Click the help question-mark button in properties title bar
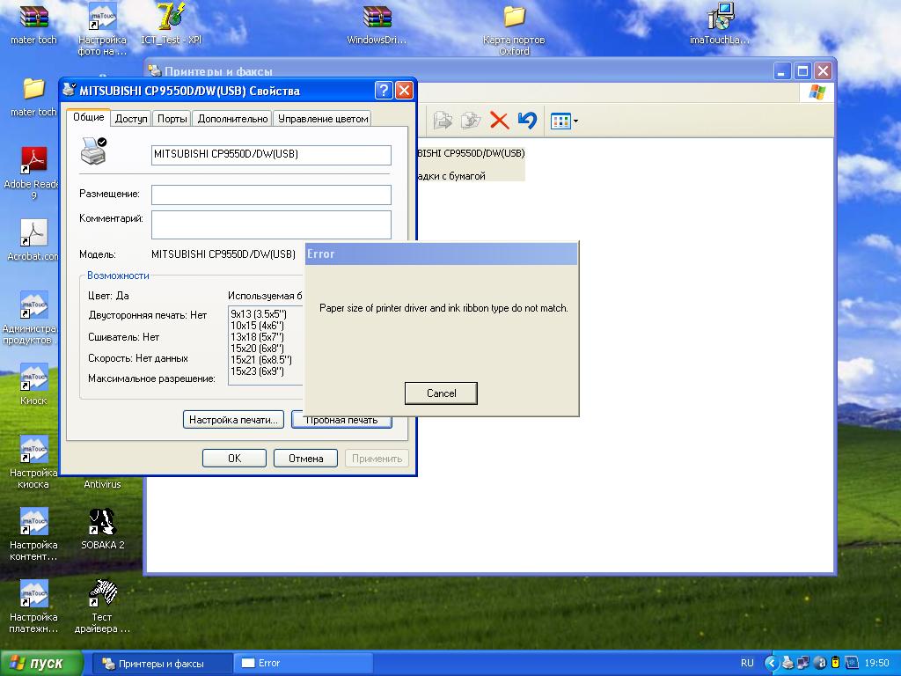The height and width of the screenshot is (676, 901). 384,91
